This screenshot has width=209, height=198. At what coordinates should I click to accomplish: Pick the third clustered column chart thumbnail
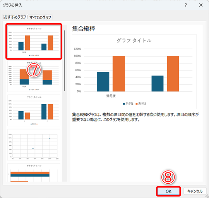pos(34,110)
